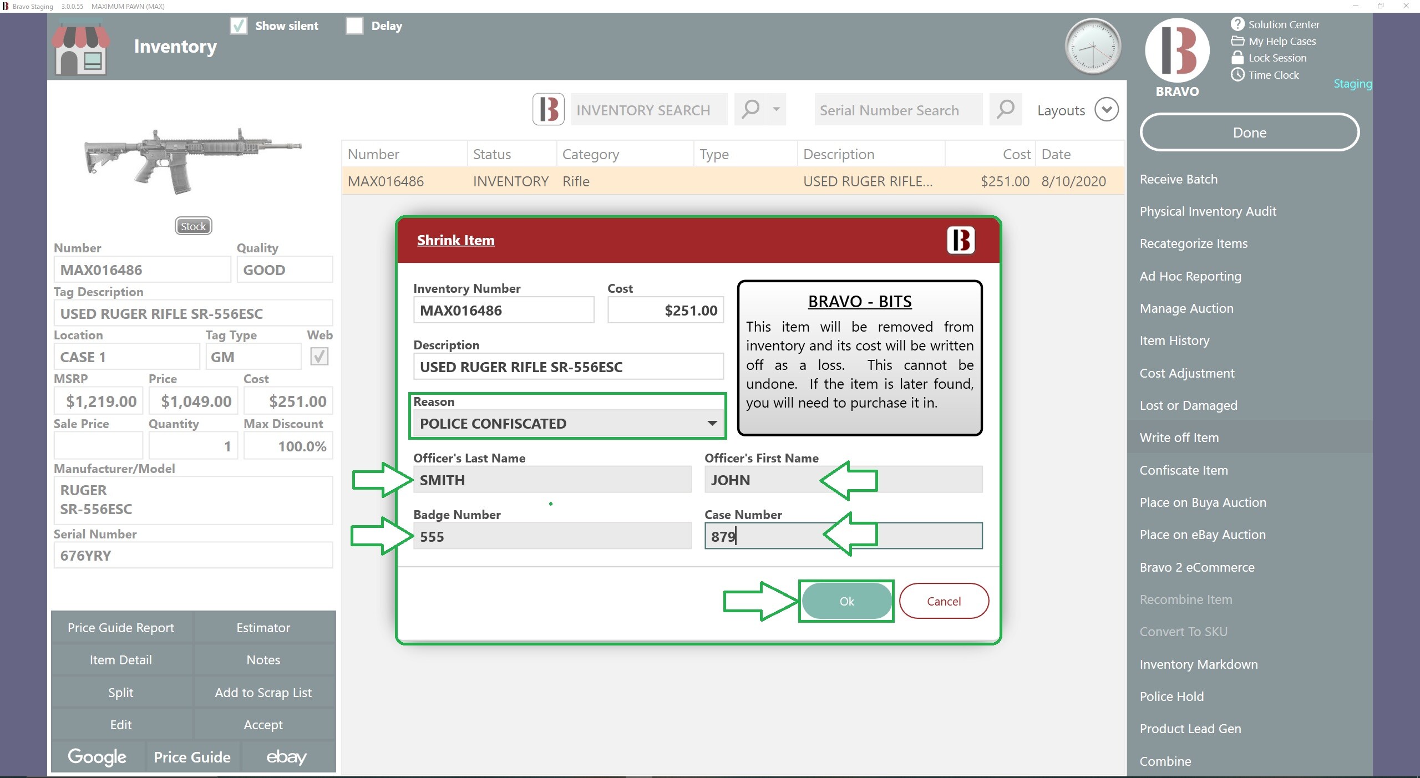Select Write off Item

click(x=1249, y=438)
